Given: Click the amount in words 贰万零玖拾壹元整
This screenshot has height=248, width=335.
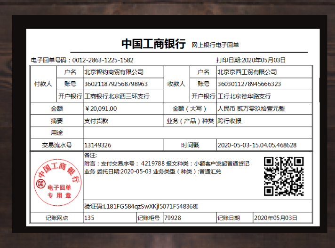Looking at the screenshot, I should click(x=261, y=109).
